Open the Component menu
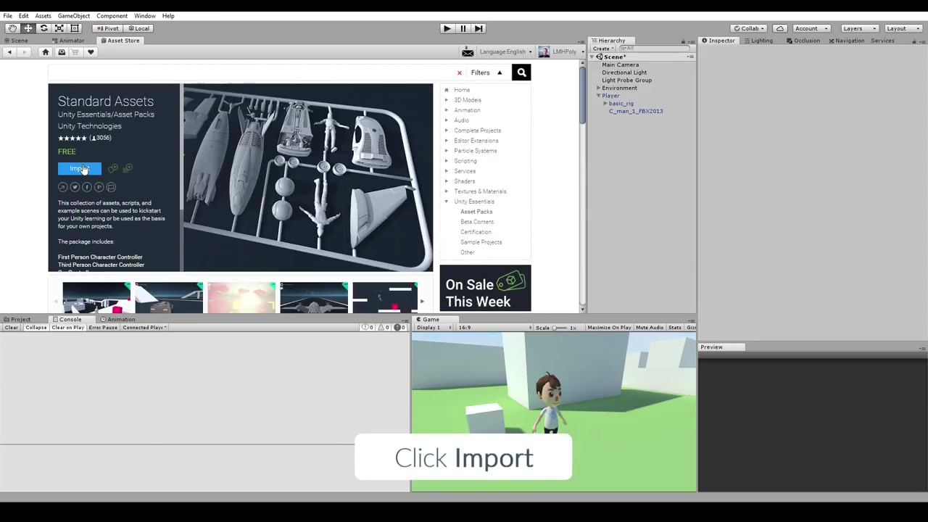 112,16
